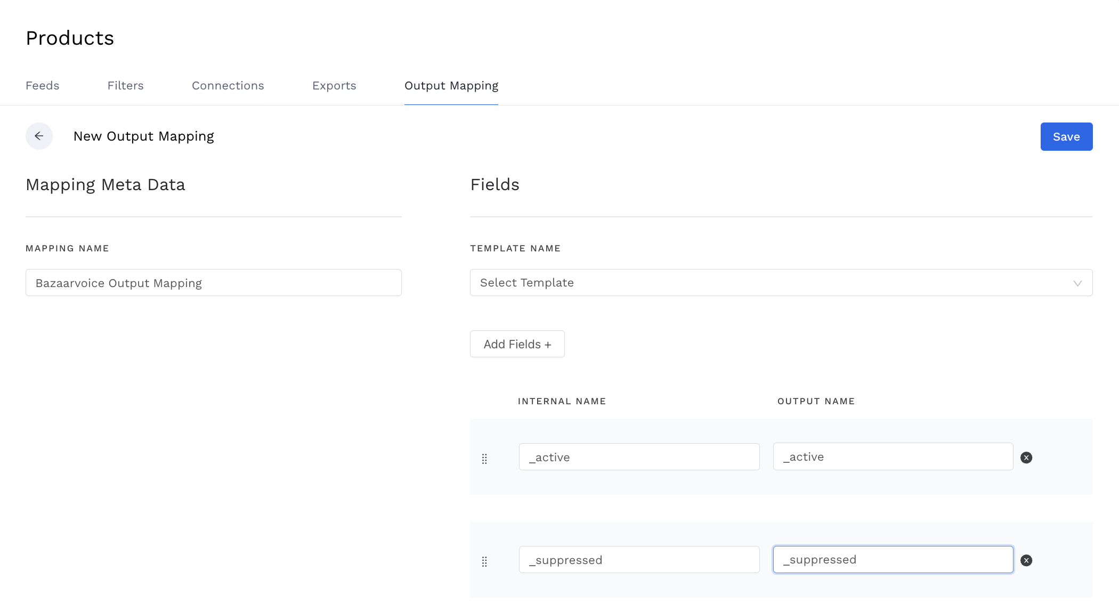Grab drag handle of _active row
Screen dimensions: 1119x604
tap(484, 459)
